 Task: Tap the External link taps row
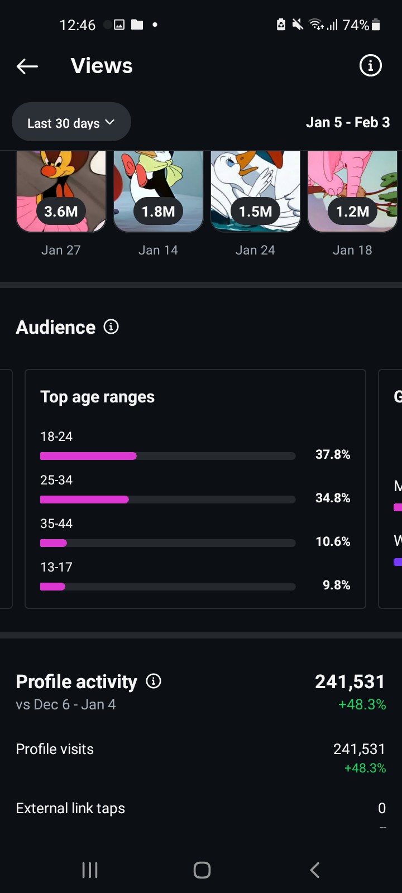point(200,809)
